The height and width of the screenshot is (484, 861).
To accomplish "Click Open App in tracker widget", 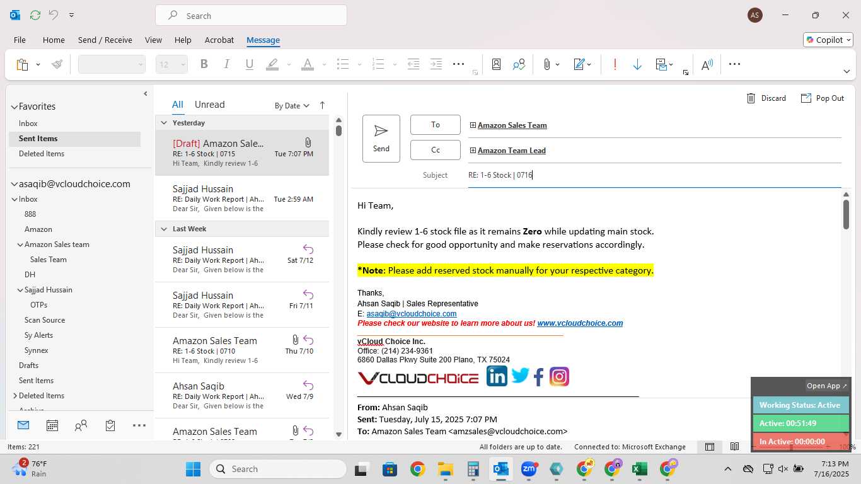I will (x=827, y=386).
